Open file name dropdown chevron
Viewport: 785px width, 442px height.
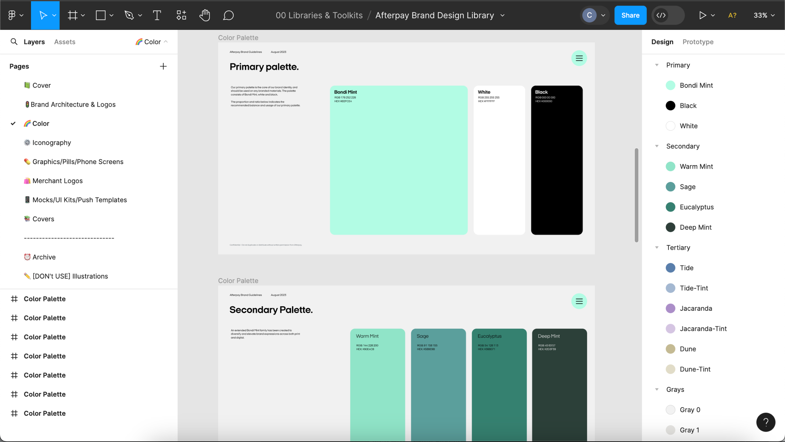click(502, 15)
